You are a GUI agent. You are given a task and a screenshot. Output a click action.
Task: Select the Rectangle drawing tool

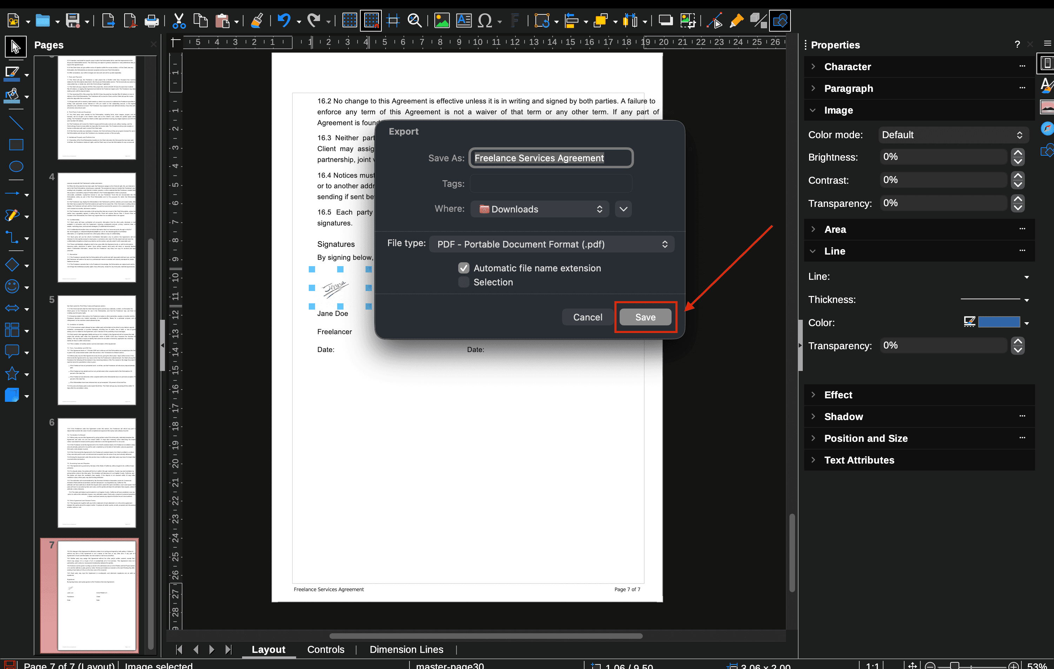coord(16,145)
